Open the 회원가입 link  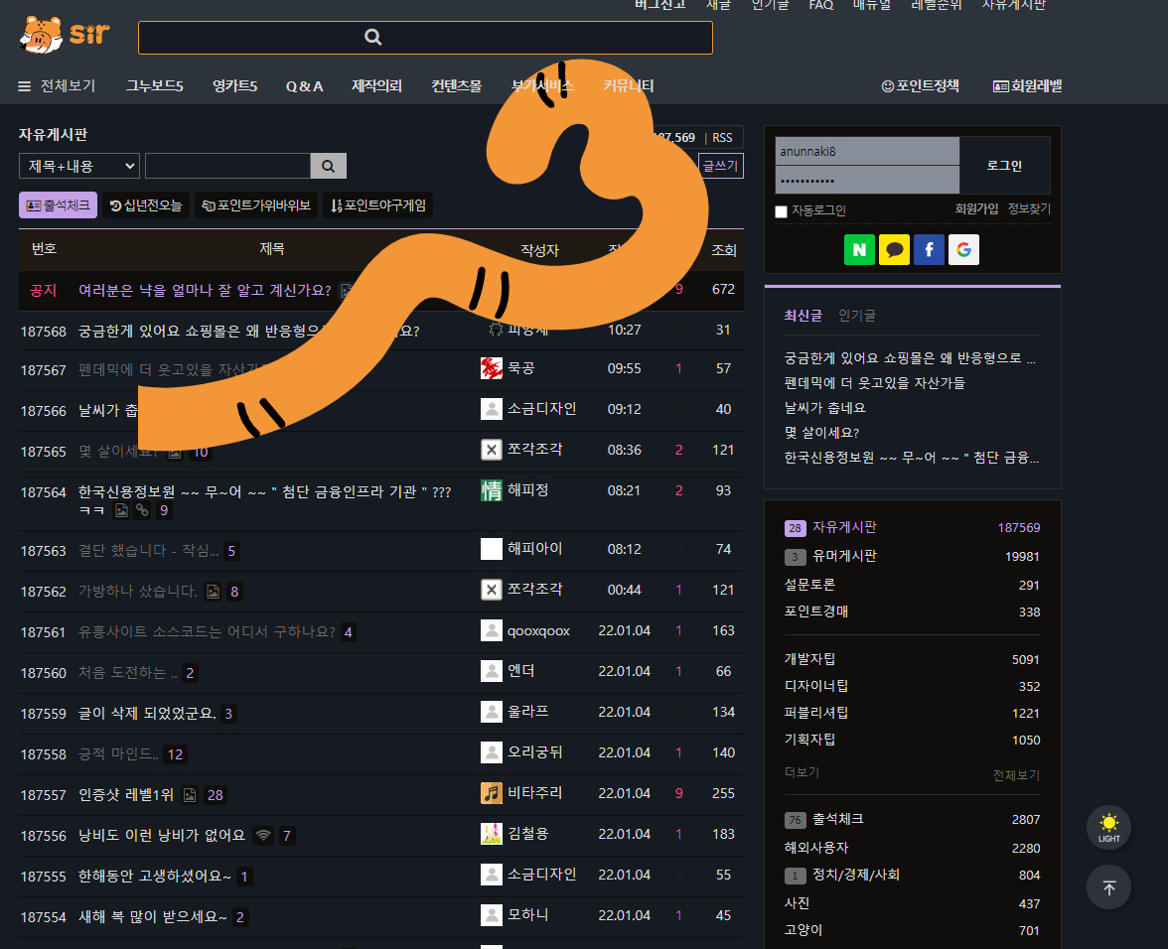click(x=976, y=209)
